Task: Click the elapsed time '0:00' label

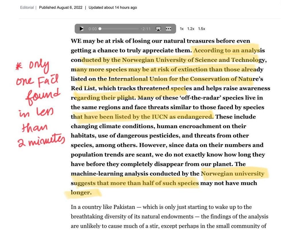Action: click(93, 29)
